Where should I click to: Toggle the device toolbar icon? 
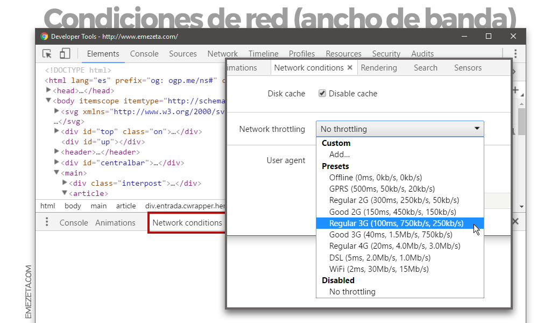[65, 53]
